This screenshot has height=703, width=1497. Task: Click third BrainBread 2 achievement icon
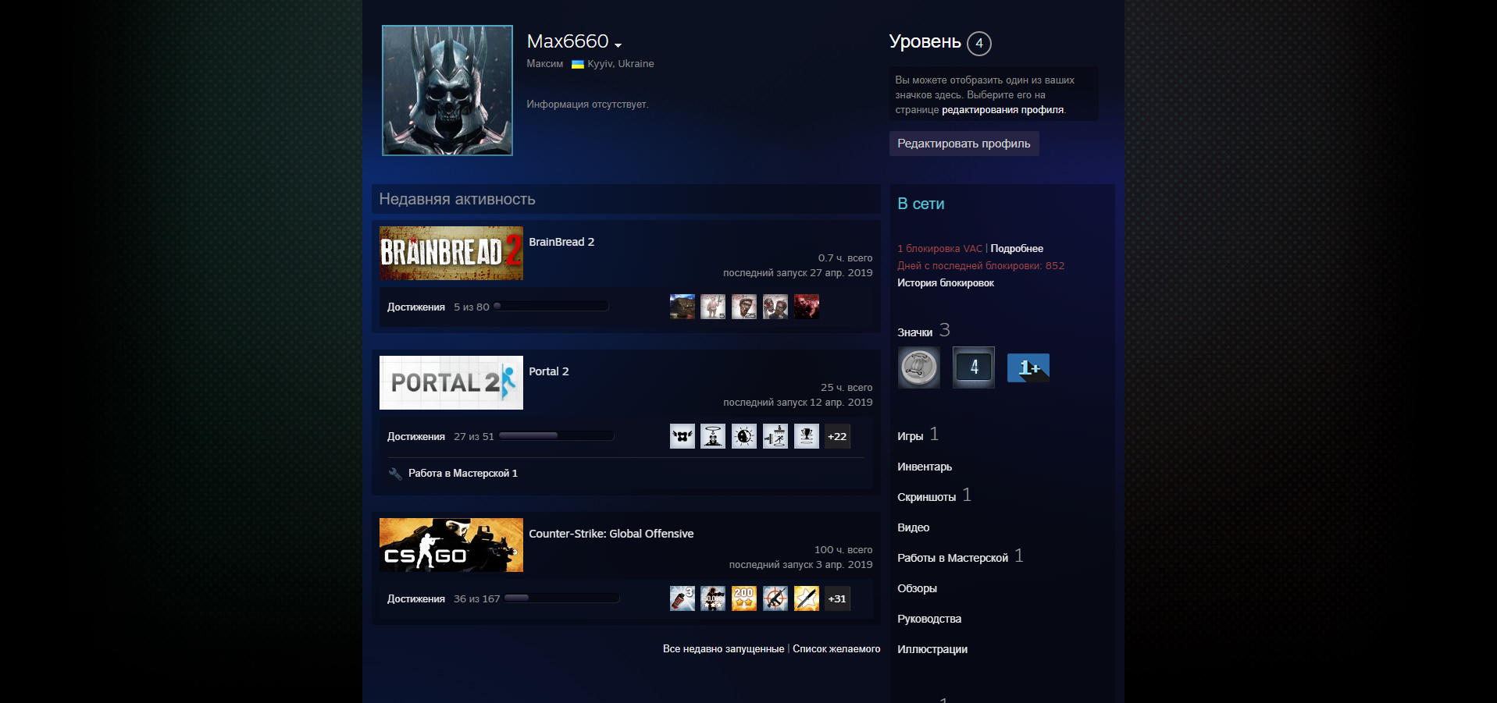point(744,307)
